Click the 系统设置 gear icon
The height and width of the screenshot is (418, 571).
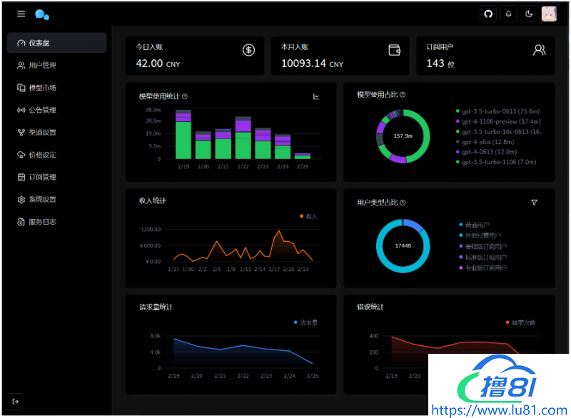pos(21,200)
